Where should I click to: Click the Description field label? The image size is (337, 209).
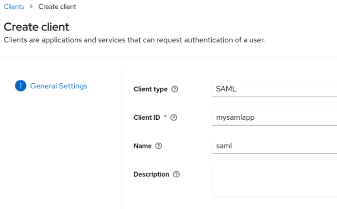coord(151,175)
